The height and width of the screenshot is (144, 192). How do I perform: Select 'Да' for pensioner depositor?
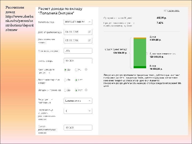[x=65, y=90]
